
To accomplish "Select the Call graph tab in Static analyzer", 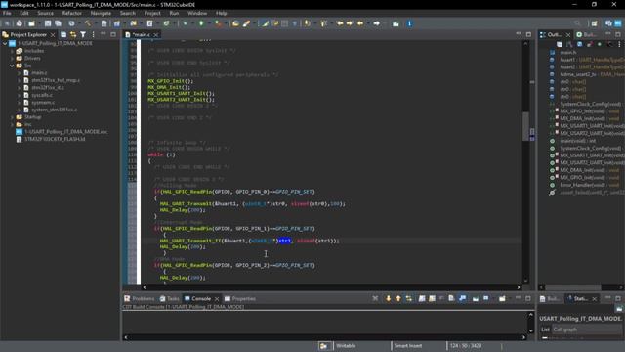I will click(x=564, y=330).
